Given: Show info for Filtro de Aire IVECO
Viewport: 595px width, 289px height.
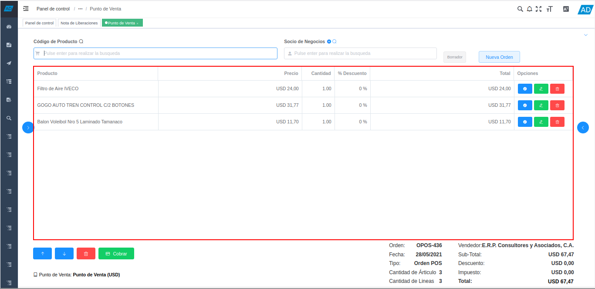Looking at the screenshot, I should 524,89.
